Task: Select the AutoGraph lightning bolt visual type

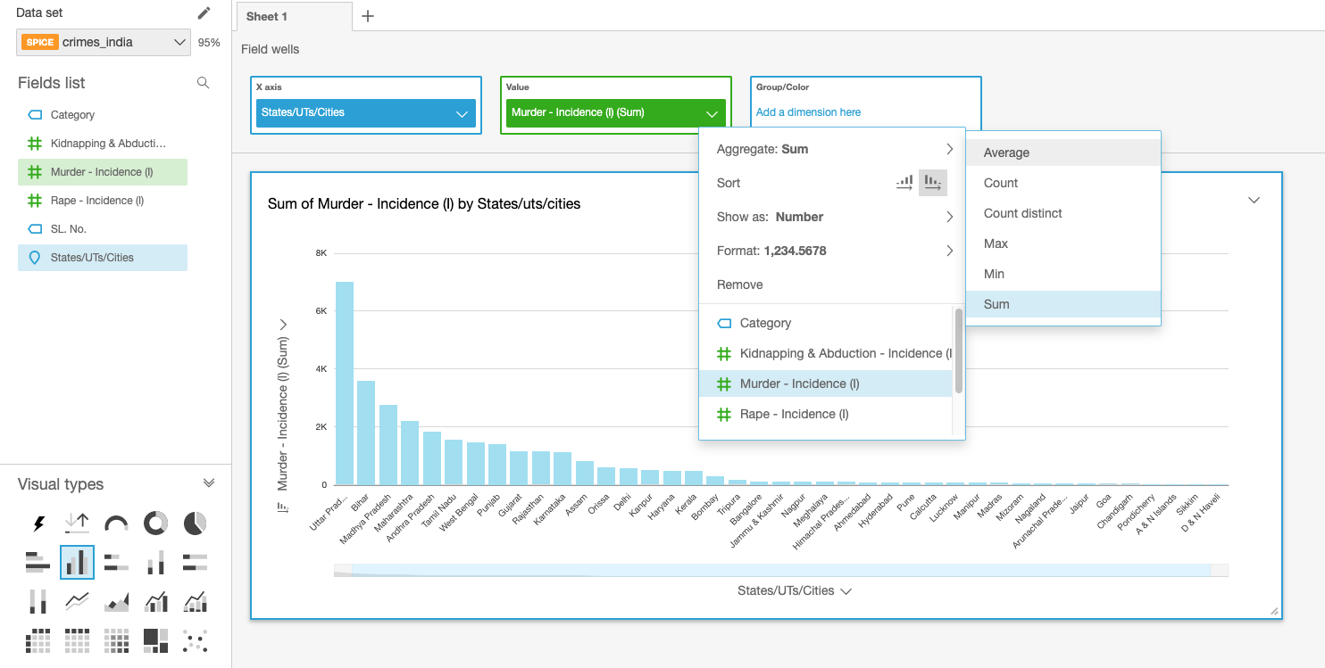Action: pos(38,524)
